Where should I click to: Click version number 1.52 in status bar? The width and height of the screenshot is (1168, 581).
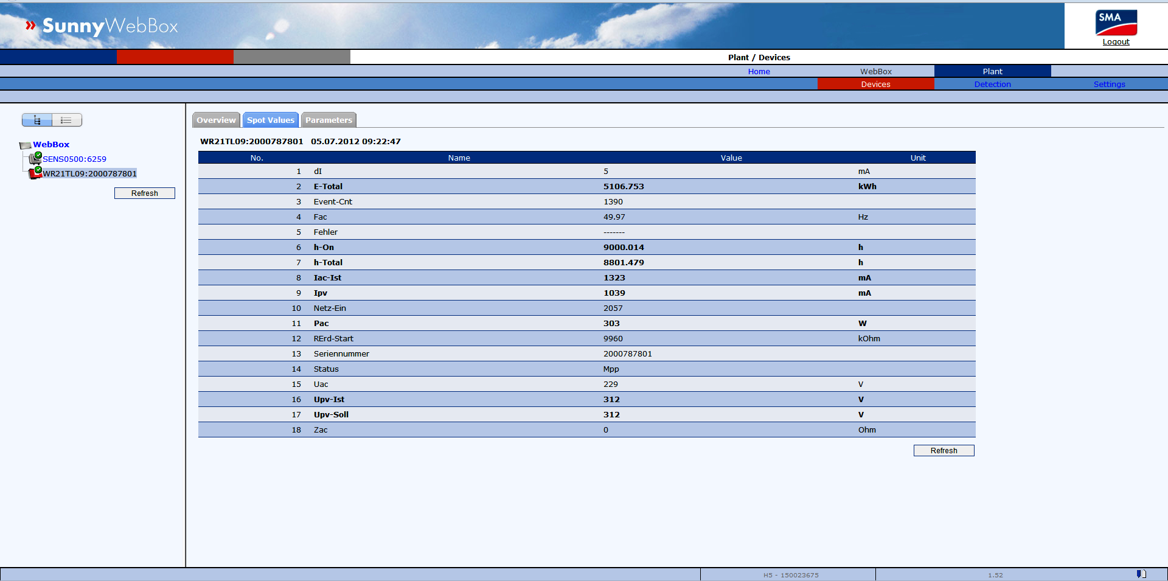pyautogui.click(x=995, y=575)
